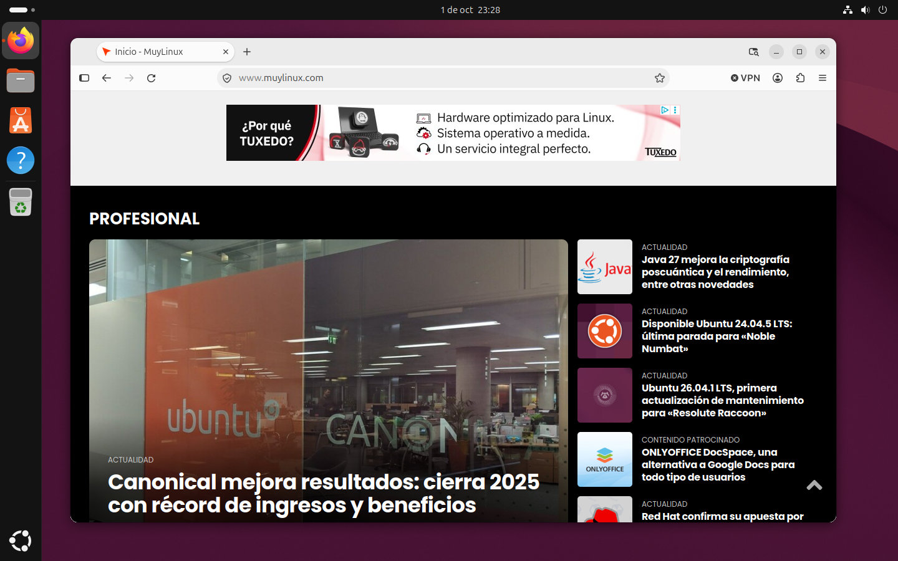Open the clock showing 1 de oct 23:28
The width and height of the screenshot is (898, 561).
tap(470, 10)
